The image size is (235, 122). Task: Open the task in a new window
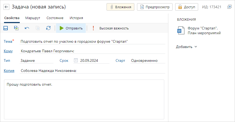(x=229, y=7)
